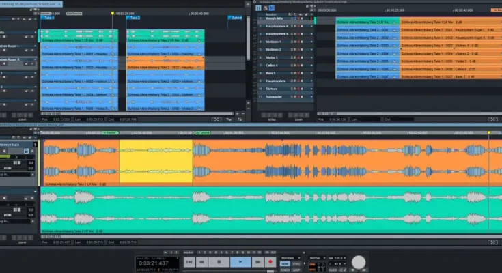Click the Play button in the transport bar

point(240,261)
